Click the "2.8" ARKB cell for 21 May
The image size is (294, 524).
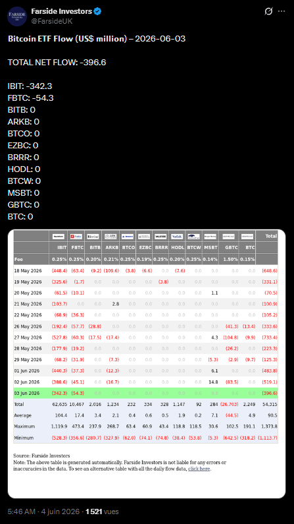tap(116, 304)
